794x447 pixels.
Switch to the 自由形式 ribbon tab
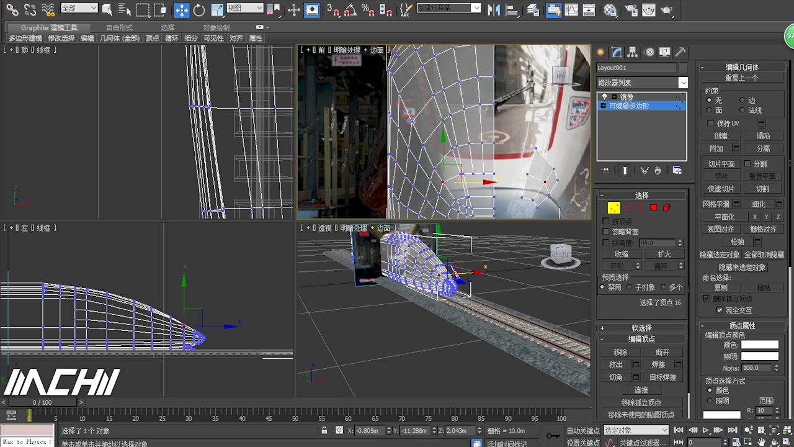tap(118, 27)
